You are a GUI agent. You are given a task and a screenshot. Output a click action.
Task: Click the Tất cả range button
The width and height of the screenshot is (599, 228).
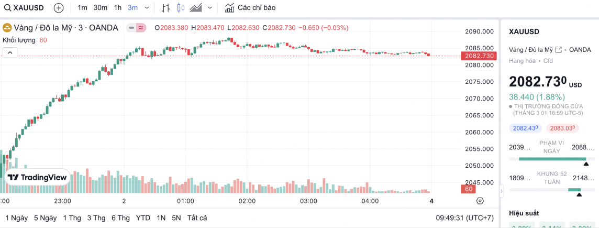coord(197,218)
